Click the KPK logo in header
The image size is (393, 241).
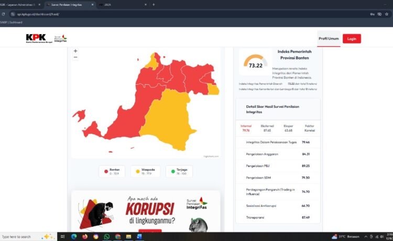(x=36, y=38)
